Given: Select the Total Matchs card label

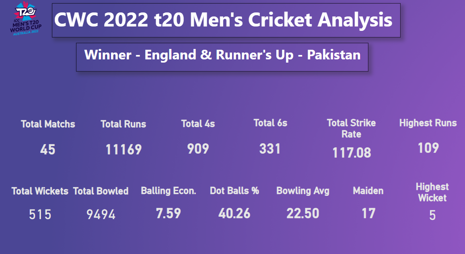Looking at the screenshot, I should coord(48,124).
